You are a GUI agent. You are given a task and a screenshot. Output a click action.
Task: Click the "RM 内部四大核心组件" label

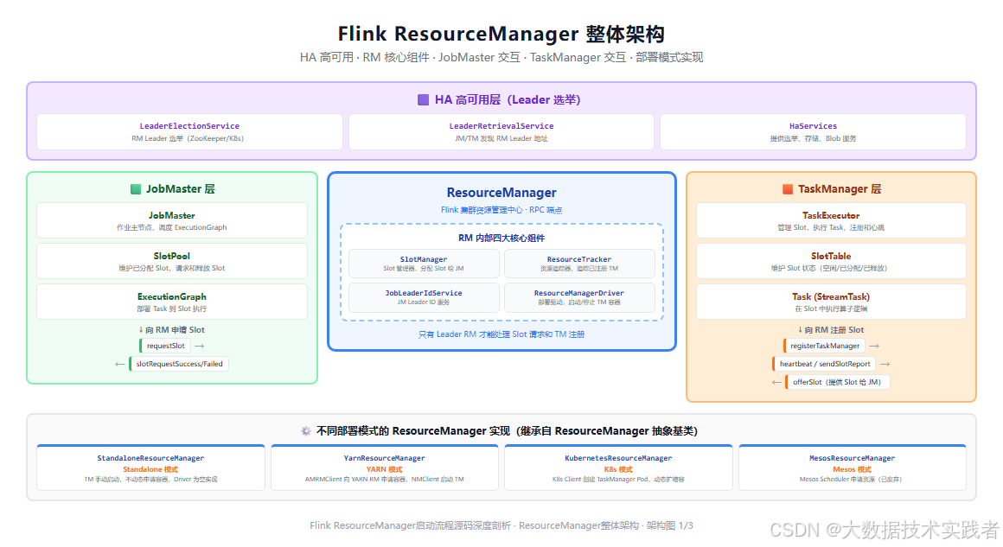(x=501, y=238)
